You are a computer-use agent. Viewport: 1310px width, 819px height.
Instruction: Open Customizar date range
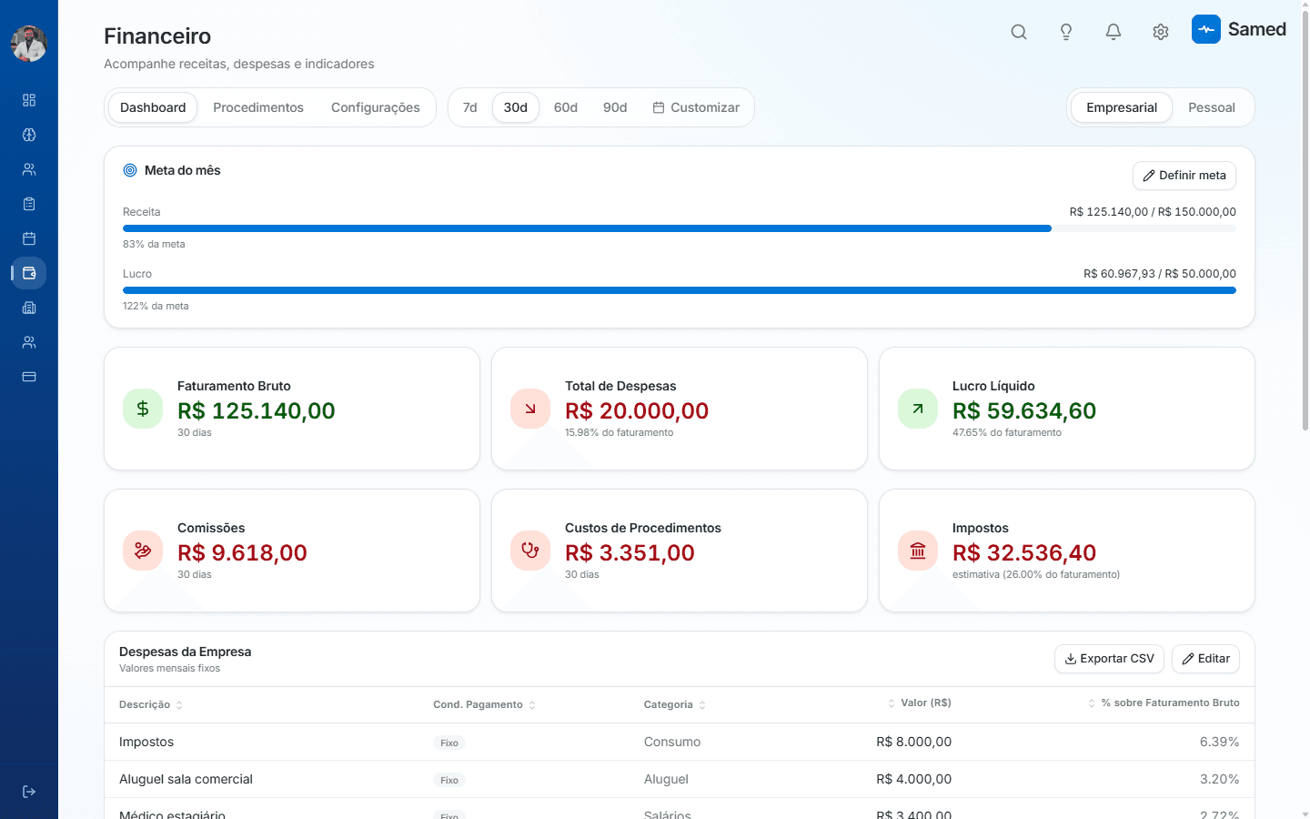pyautogui.click(x=696, y=107)
